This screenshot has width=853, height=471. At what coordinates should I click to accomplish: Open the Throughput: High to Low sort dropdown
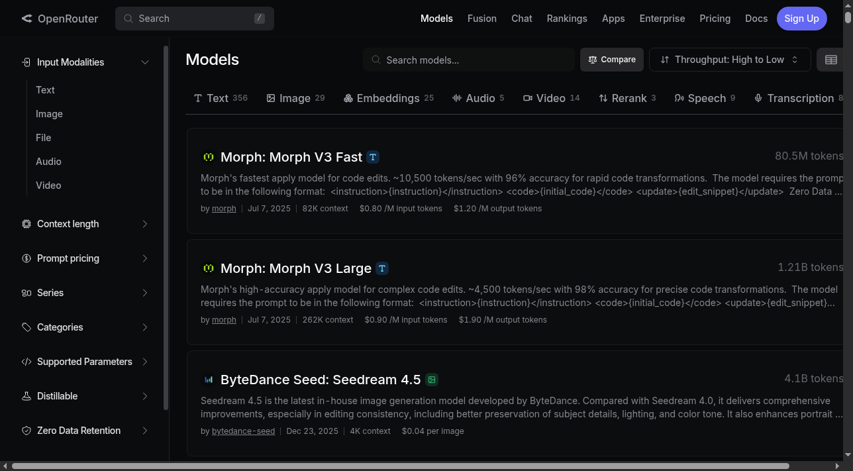(730, 60)
